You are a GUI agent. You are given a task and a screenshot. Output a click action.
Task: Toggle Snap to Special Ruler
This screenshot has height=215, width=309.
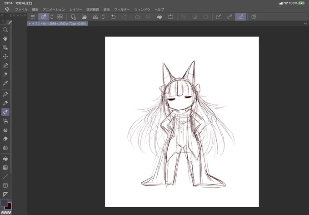(x=229, y=17)
